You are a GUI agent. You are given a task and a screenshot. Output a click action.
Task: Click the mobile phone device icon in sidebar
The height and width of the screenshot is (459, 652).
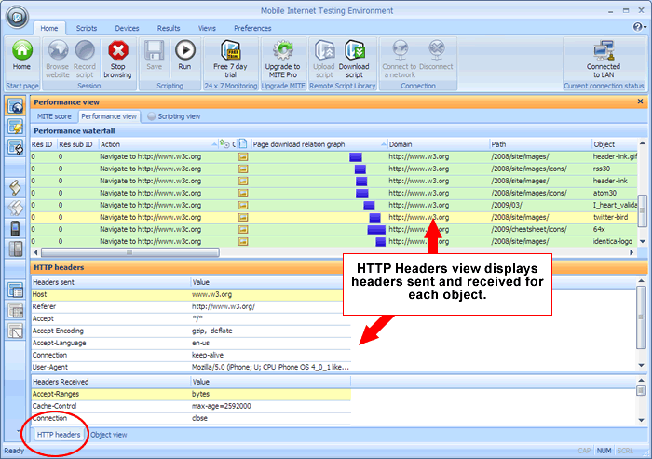pyautogui.click(x=16, y=228)
